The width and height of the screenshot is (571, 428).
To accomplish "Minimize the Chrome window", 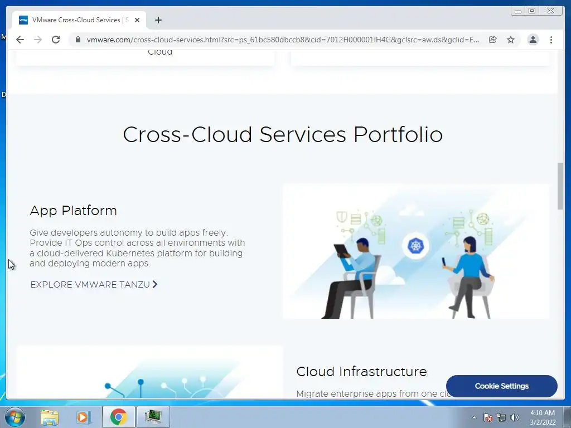I will coord(518,11).
